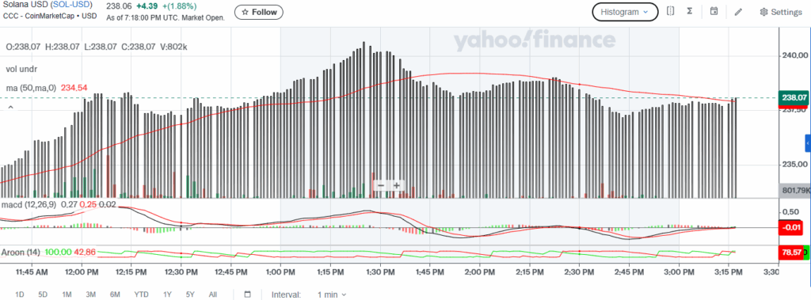Click the SOL-USD symbol link
Viewport: 811px width, 300px height.
click(72, 5)
